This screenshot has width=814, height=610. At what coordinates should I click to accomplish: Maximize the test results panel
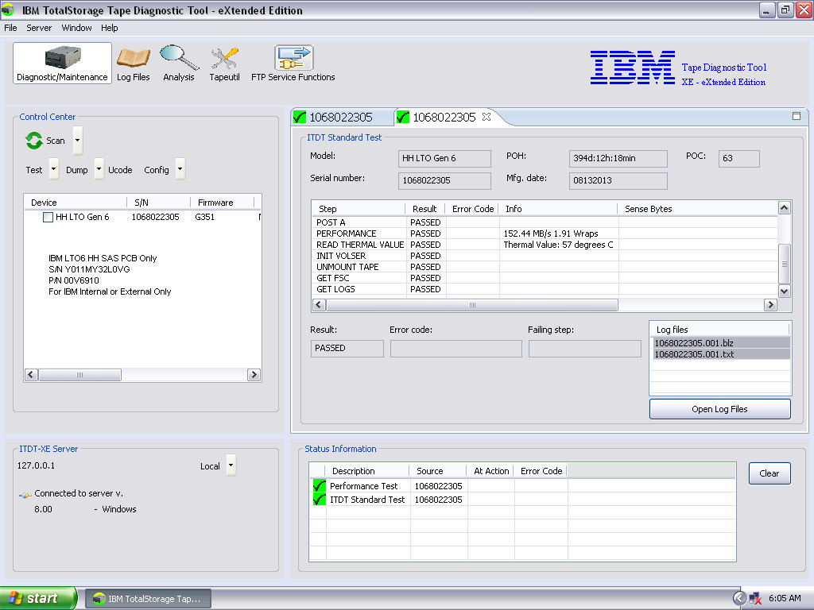(x=797, y=116)
